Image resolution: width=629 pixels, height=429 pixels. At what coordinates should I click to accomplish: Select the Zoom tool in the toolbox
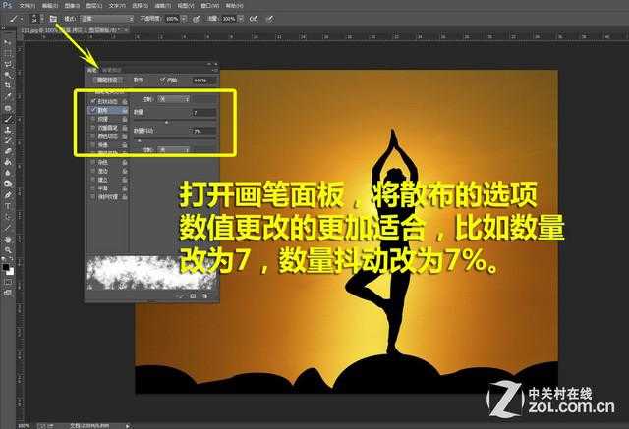click(x=8, y=248)
